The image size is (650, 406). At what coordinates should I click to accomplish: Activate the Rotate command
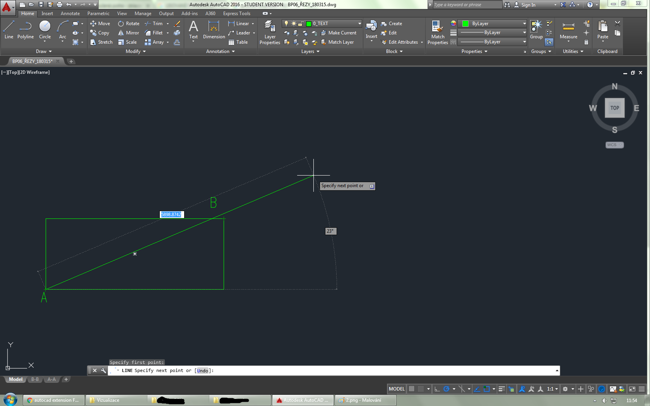128,24
